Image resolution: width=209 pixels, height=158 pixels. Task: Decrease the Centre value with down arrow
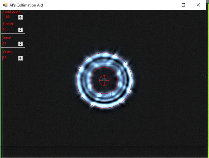(21, 31)
